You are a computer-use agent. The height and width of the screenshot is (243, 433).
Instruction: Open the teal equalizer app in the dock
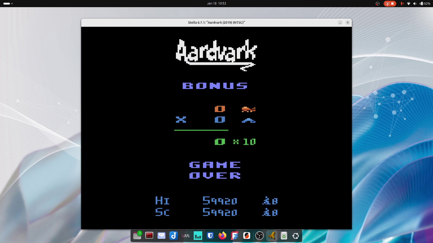point(198,236)
